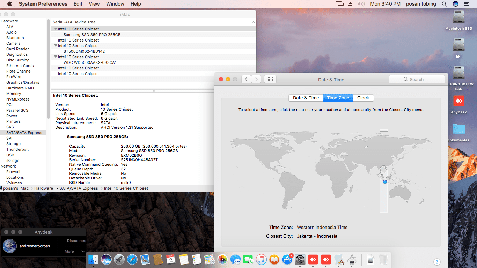Viewport: 477px width, 268px height.
Task: Select the Samsung SSD 850 PRO 256GB row
Action: [154, 35]
